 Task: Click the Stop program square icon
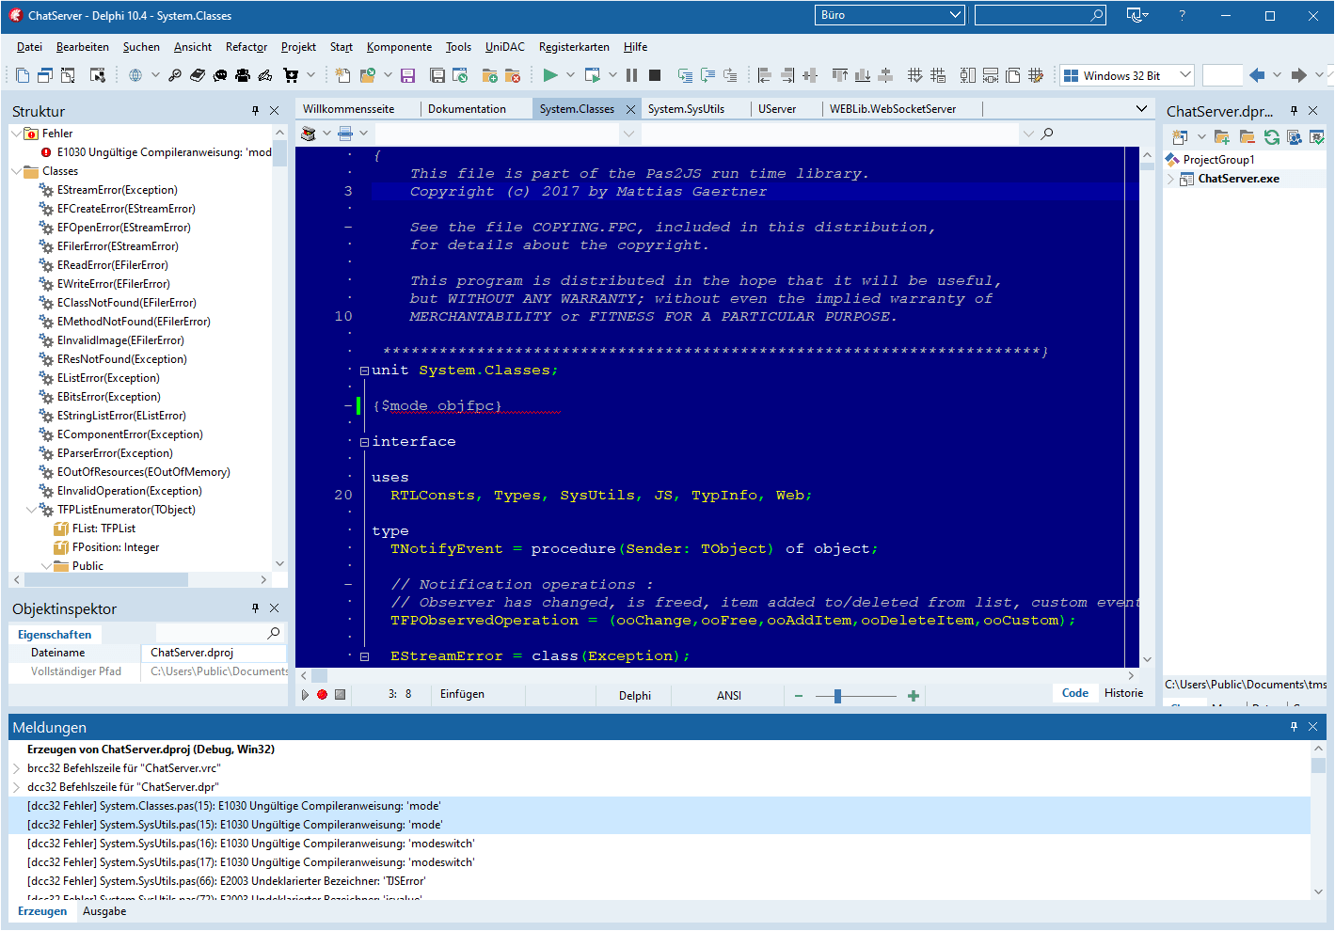coord(655,75)
